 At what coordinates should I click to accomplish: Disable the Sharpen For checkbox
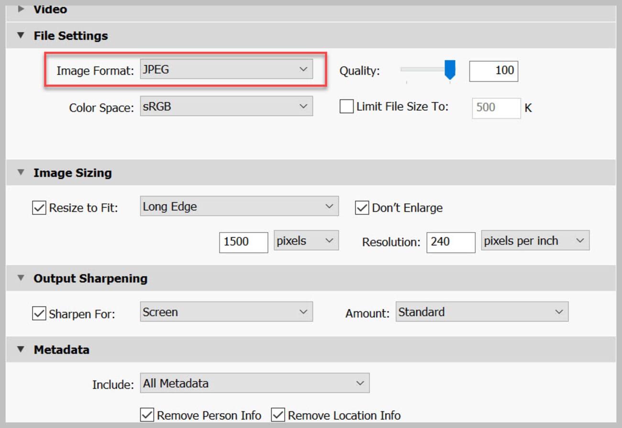point(39,314)
